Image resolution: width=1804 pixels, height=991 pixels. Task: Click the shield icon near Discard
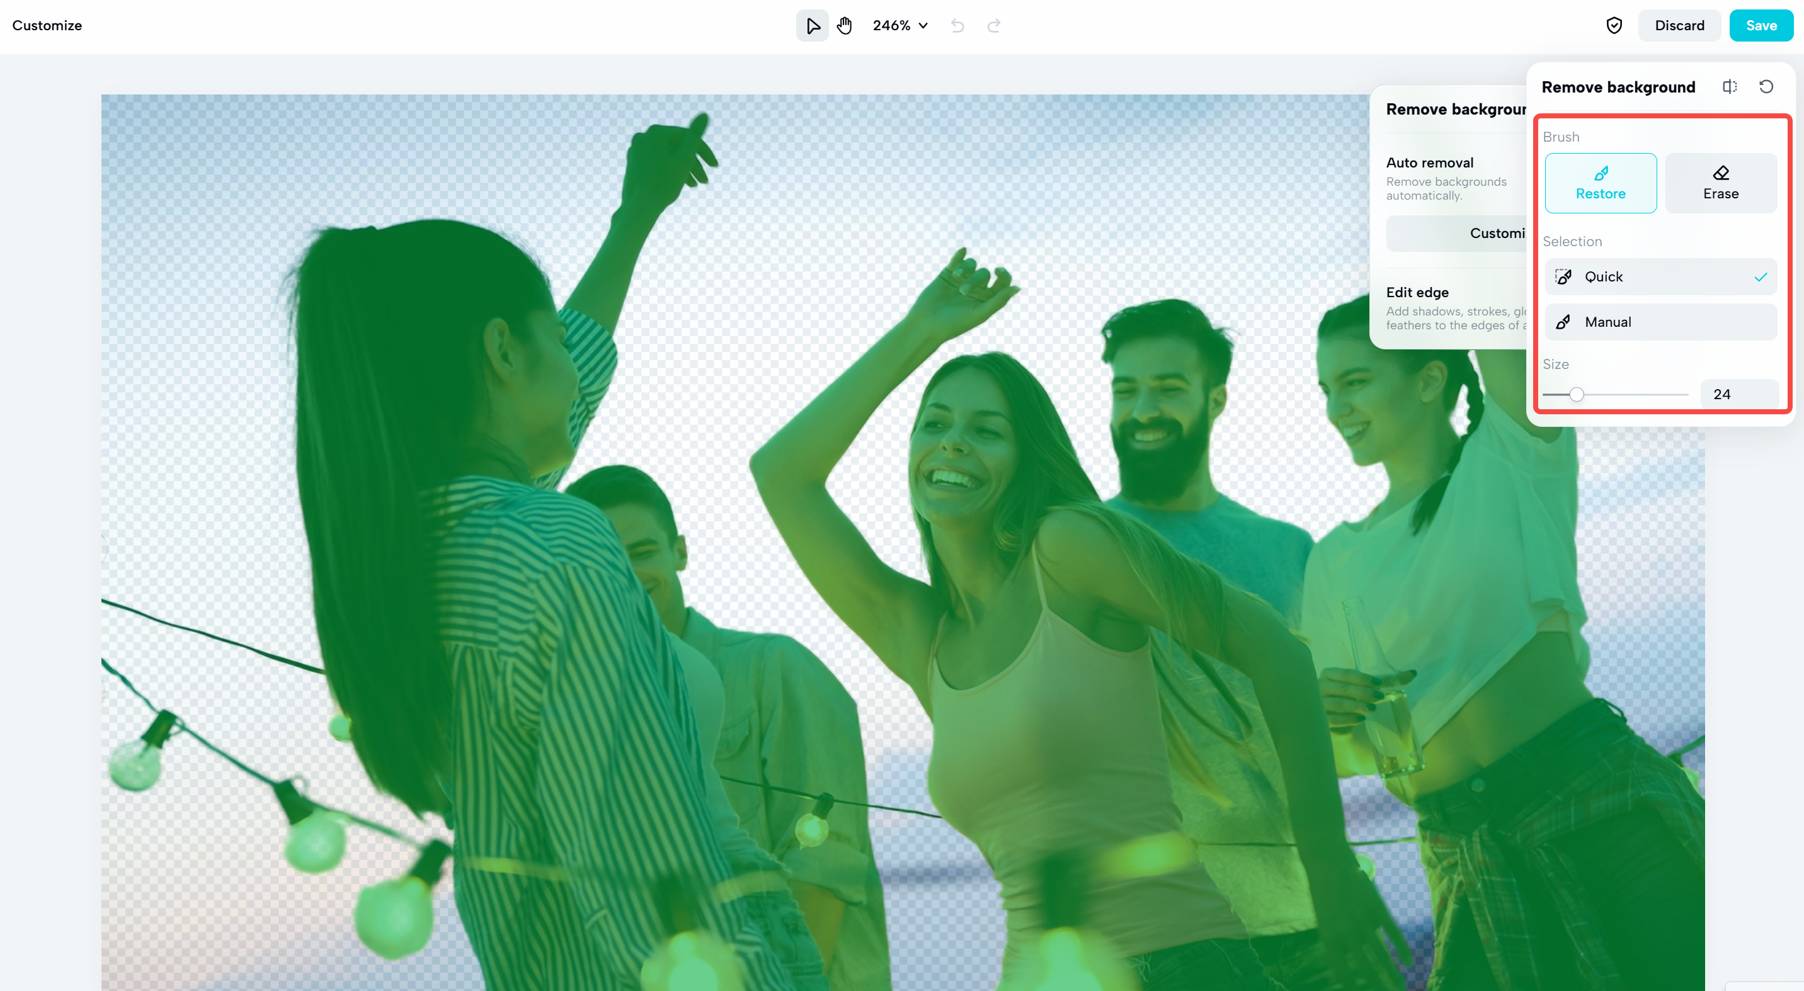point(1614,25)
